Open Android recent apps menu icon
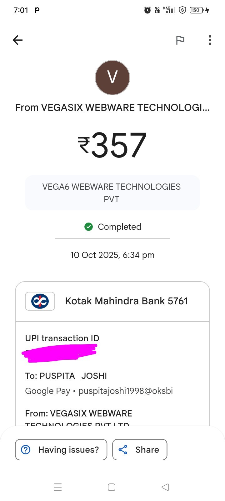The image size is (225, 501). coord(58,487)
